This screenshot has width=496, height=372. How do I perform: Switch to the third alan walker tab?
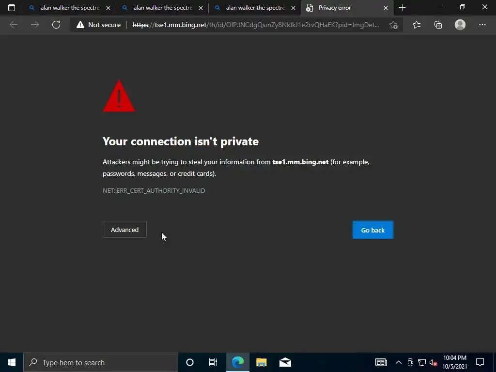pos(255,8)
